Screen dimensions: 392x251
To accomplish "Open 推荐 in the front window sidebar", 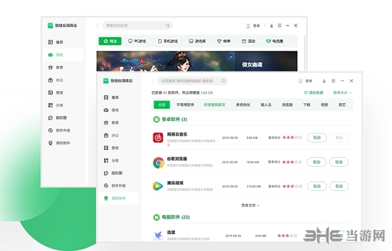I will pos(112,98).
